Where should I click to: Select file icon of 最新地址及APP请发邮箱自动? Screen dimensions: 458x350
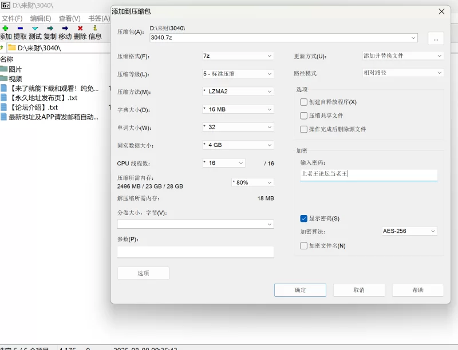[3, 117]
